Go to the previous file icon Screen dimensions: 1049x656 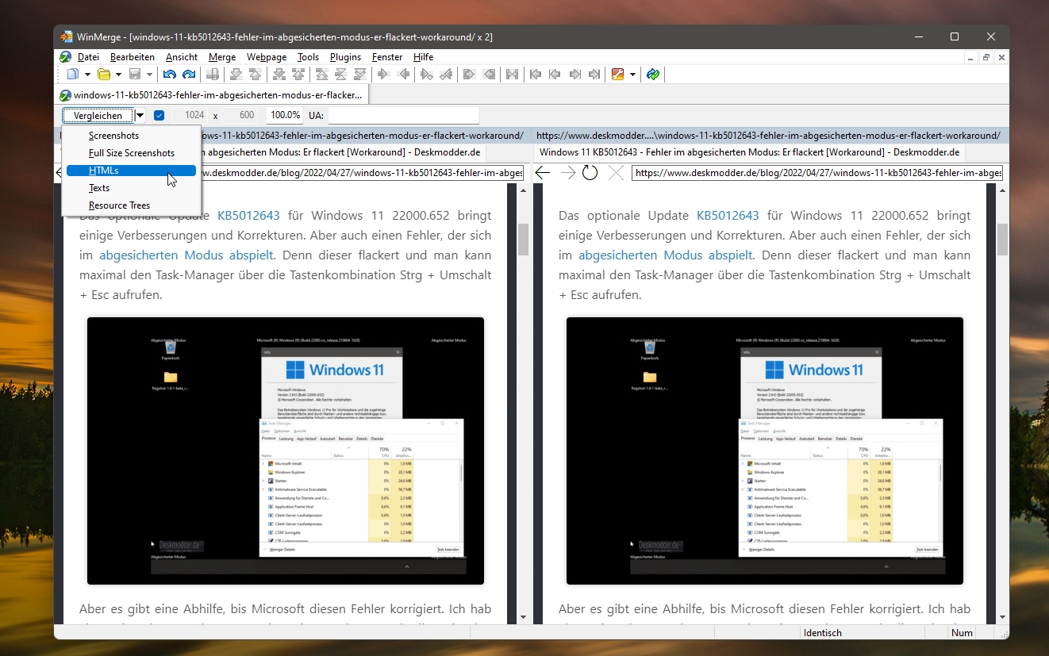coord(555,75)
